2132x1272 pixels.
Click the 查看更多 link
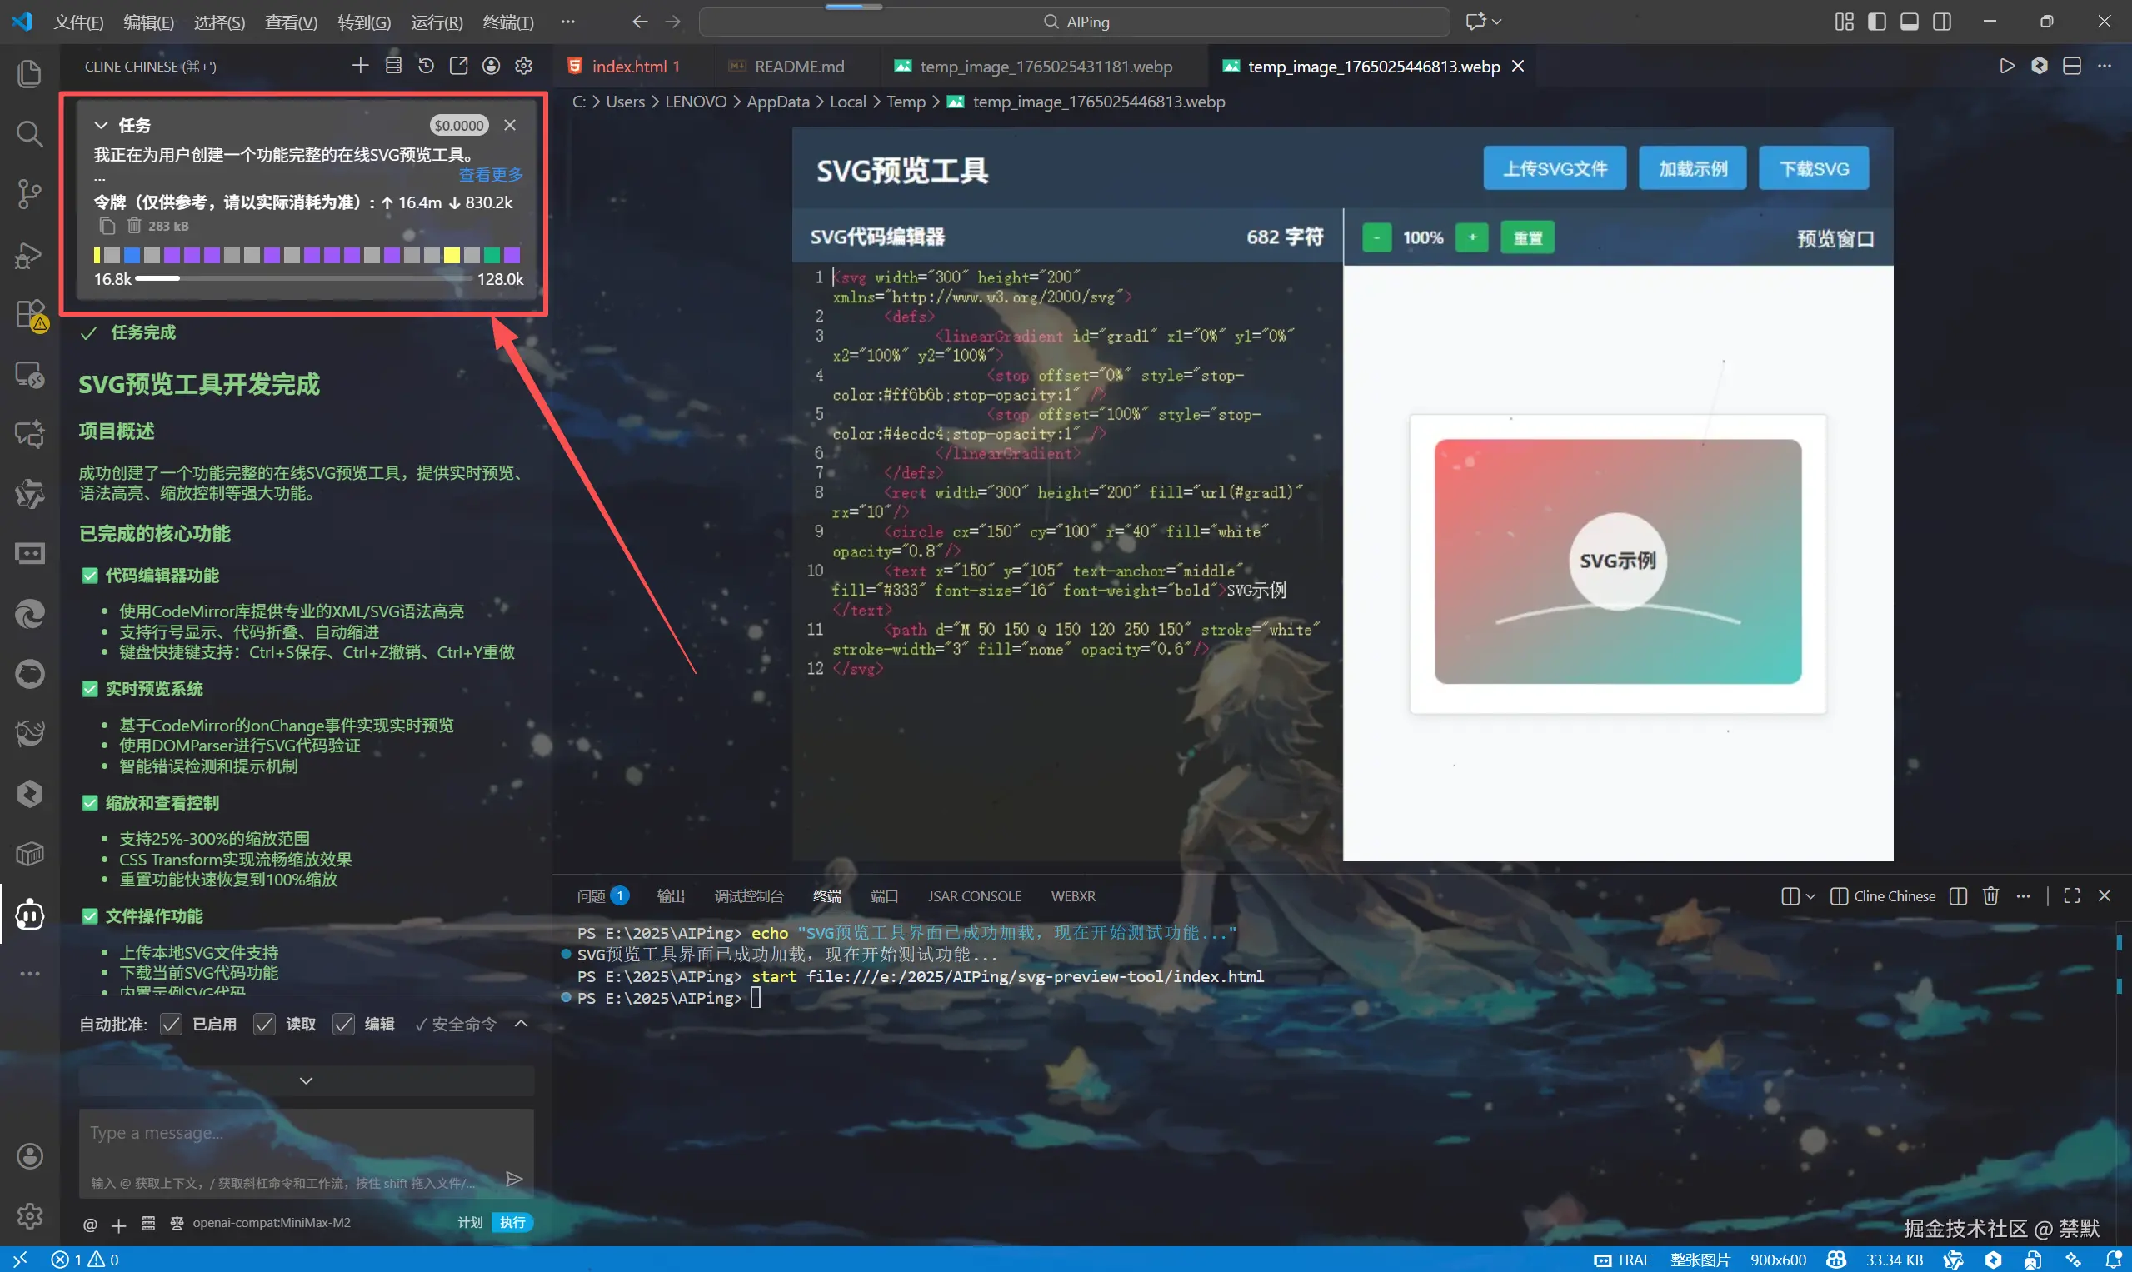(491, 175)
